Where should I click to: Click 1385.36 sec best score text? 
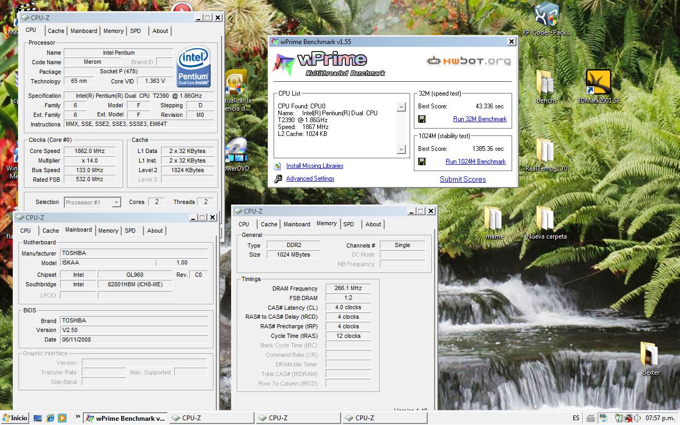pos(488,149)
